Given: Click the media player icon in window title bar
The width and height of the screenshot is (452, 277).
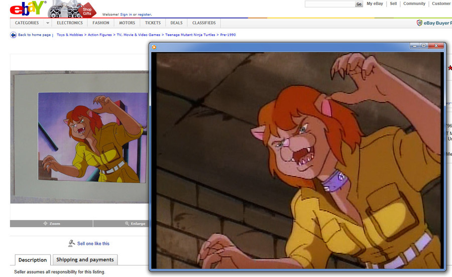Looking at the screenshot, I should point(154,47).
